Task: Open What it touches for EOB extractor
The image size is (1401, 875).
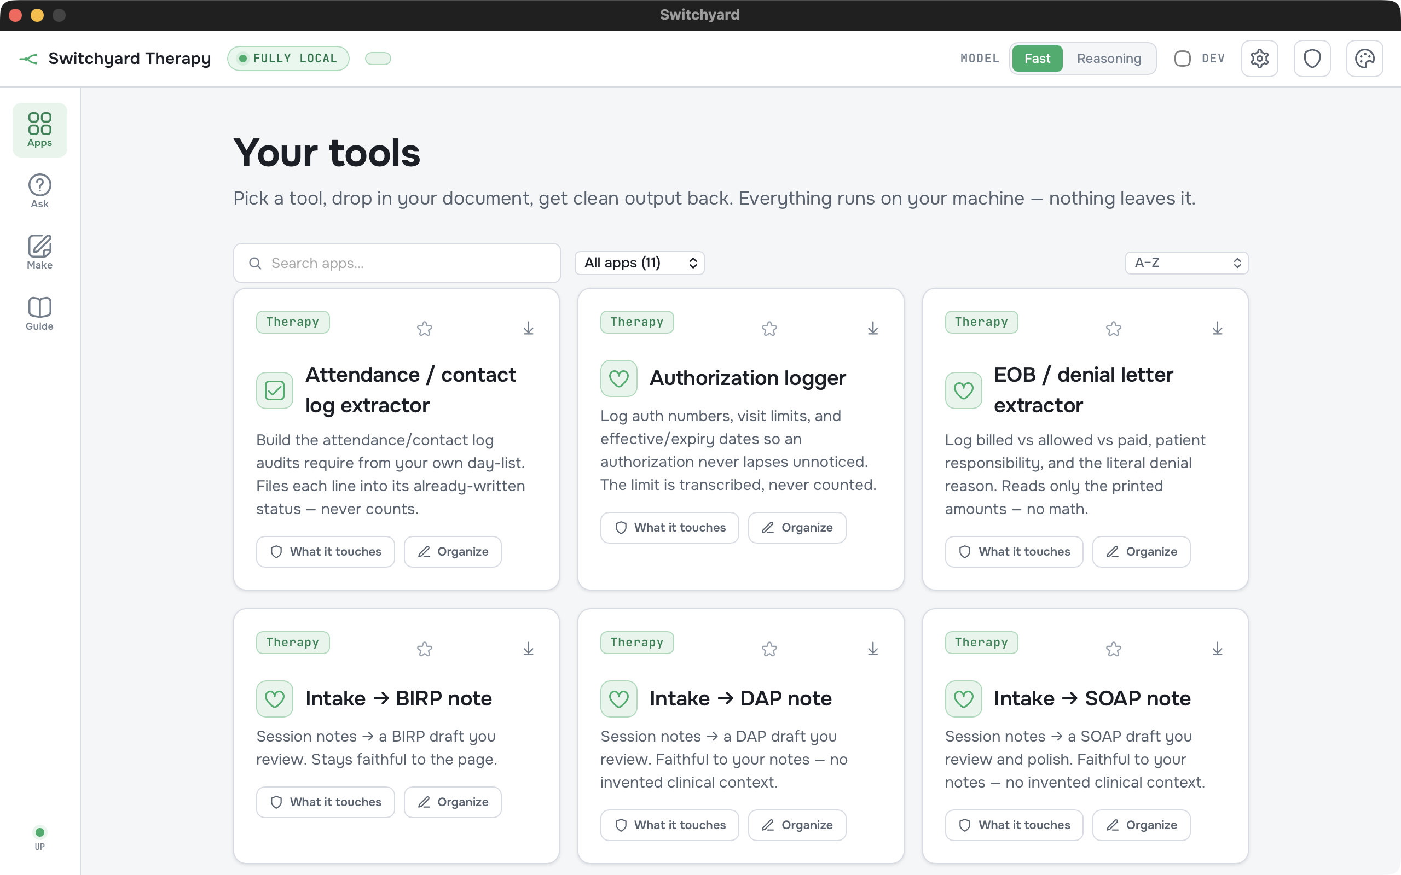Action: click(x=1014, y=551)
